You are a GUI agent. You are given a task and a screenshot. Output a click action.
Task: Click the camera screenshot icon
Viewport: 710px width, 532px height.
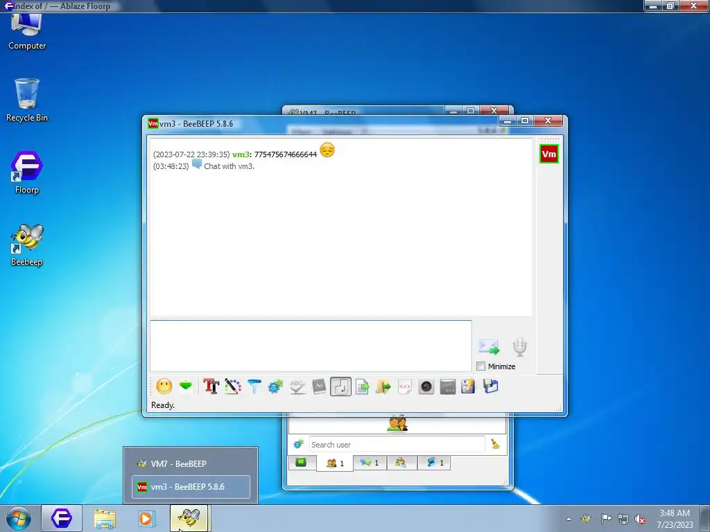(x=426, y=387)
